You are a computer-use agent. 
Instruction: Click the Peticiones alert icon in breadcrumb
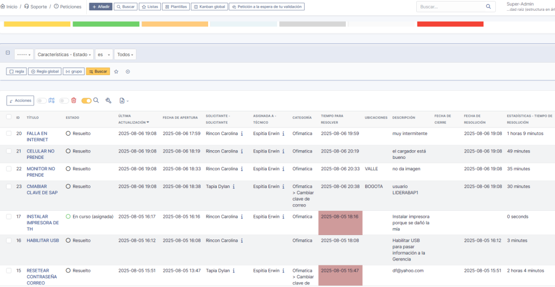pyautogui.click(x=56, y=6)
